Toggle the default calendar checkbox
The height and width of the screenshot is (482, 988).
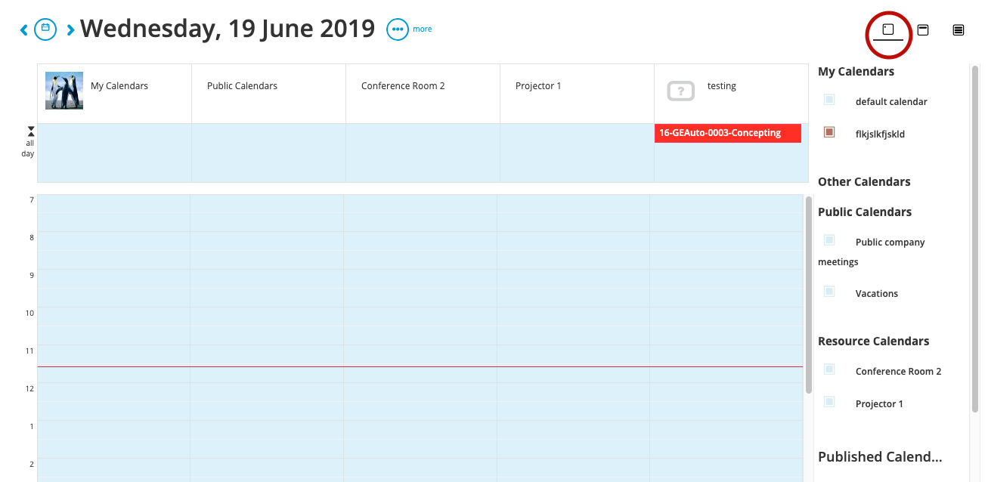pyautogui.click(x=829, y=99)
